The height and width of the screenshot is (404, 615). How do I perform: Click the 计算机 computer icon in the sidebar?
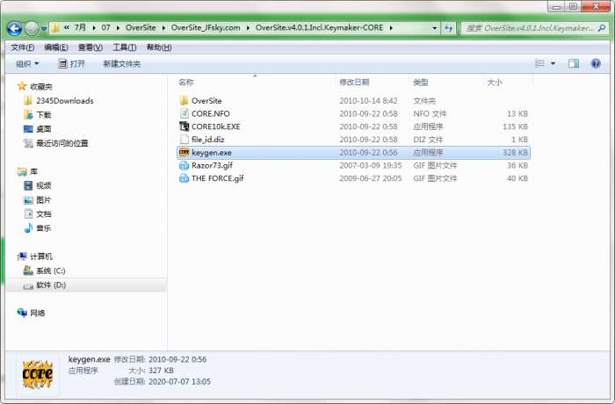[22, 256]
